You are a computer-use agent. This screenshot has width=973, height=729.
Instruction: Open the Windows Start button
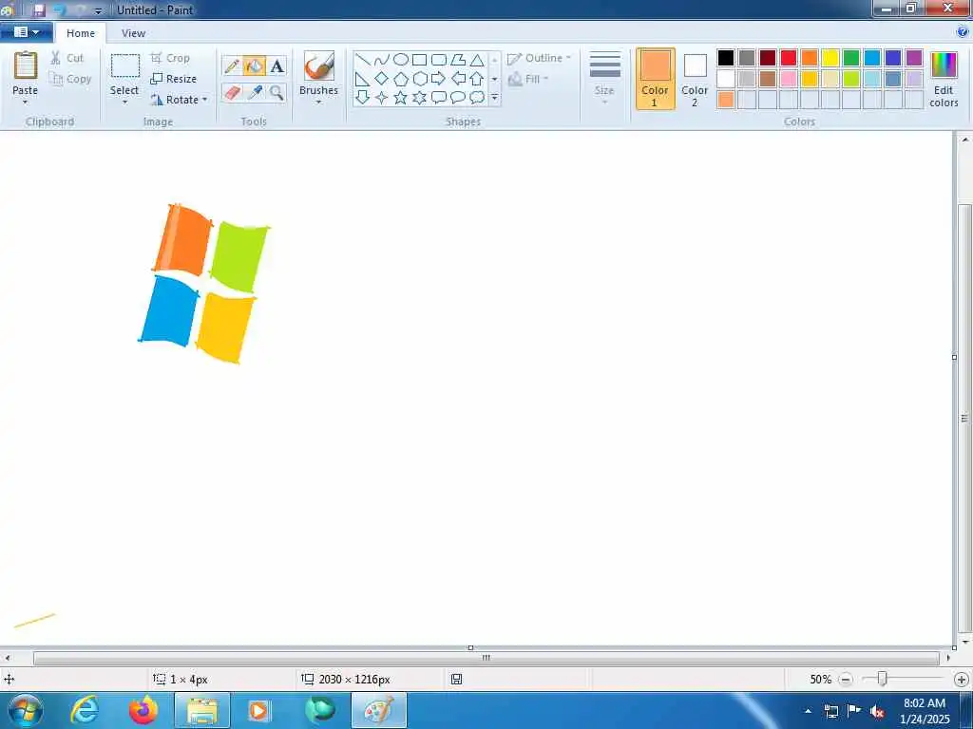[25, 710]
